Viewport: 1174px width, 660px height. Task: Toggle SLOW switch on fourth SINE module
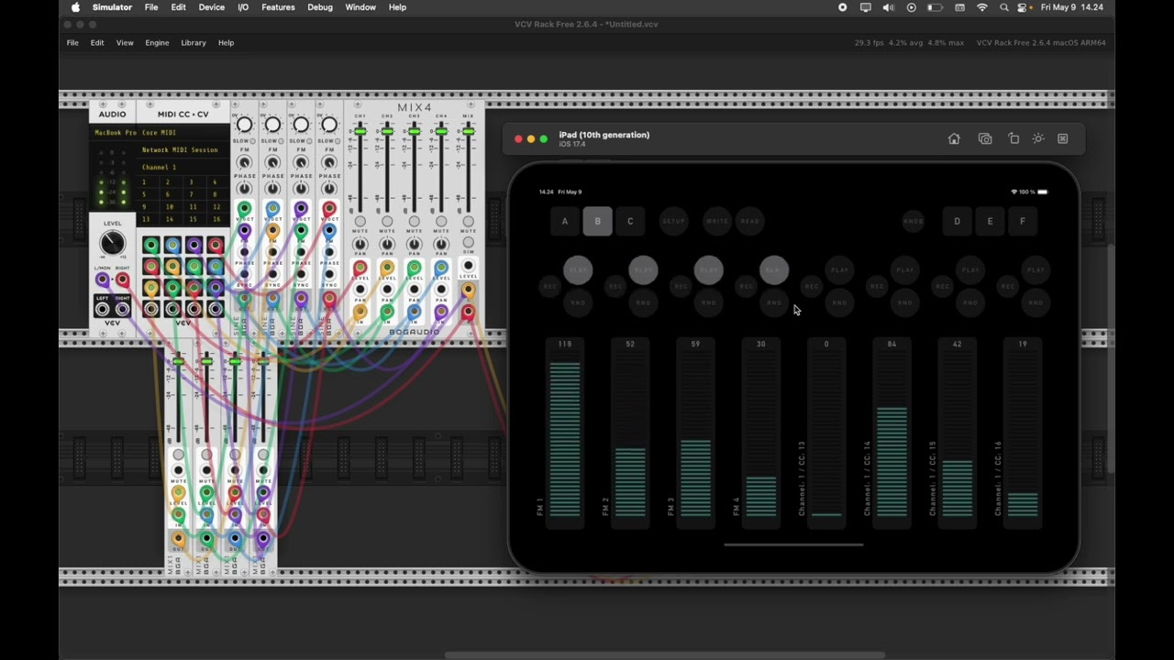[x=339, y=141]
